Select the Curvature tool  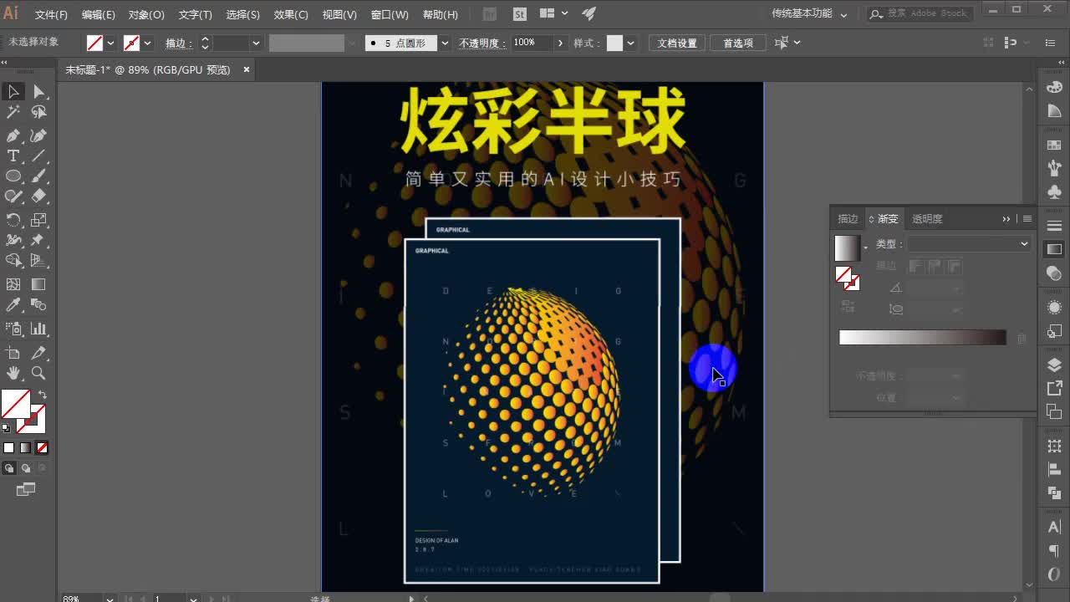point(38,135)
